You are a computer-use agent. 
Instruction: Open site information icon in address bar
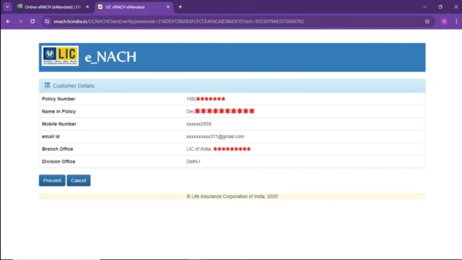coord(47,22)
